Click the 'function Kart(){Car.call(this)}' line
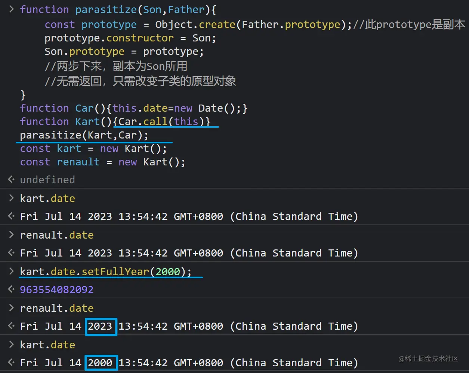This screenshot has height=373, width=469. click(x=115, y=122)
